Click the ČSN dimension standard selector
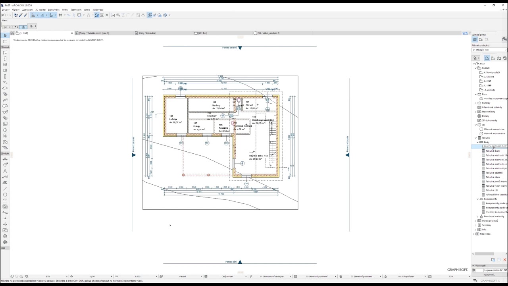This screenshot has height=286, width=508. (x=451, y=276)
